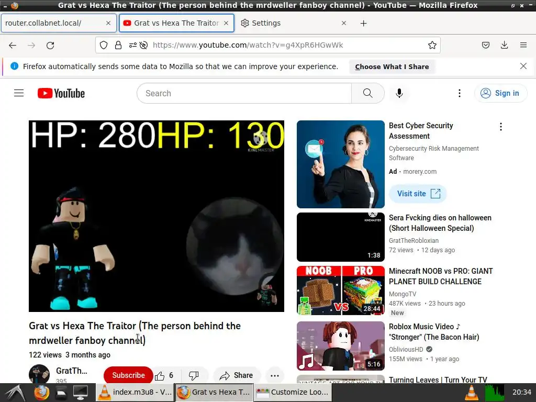536x402 pixels.
Task: Click the padlock site security icon
Action: coord(118,45)
